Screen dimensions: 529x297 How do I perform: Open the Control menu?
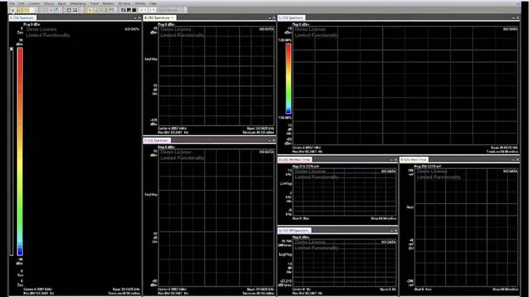[x=34, y=3]
